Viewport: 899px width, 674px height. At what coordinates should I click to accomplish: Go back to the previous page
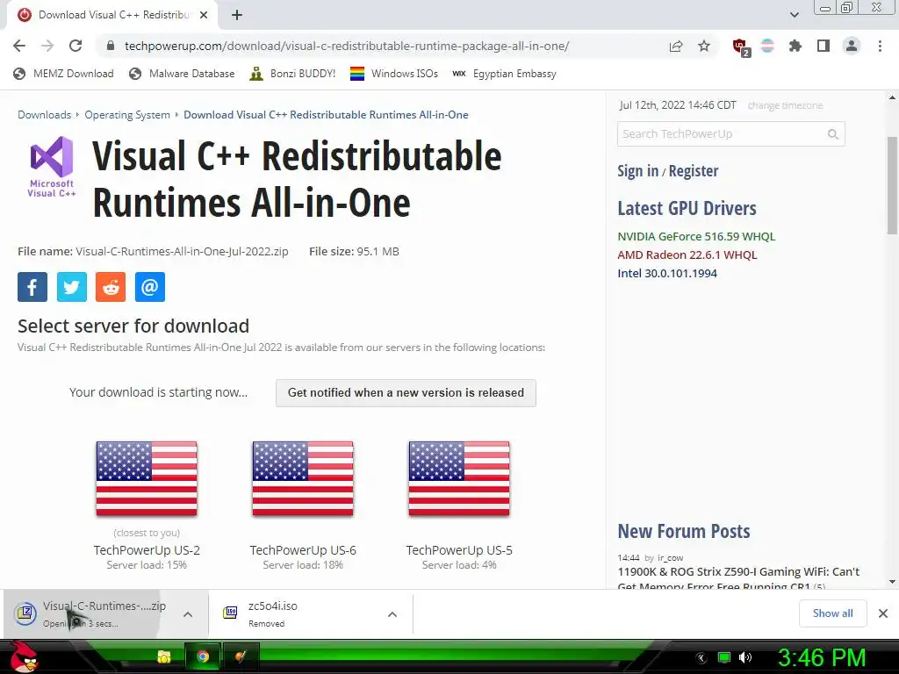pyautogui.click(x=19, y=46)
